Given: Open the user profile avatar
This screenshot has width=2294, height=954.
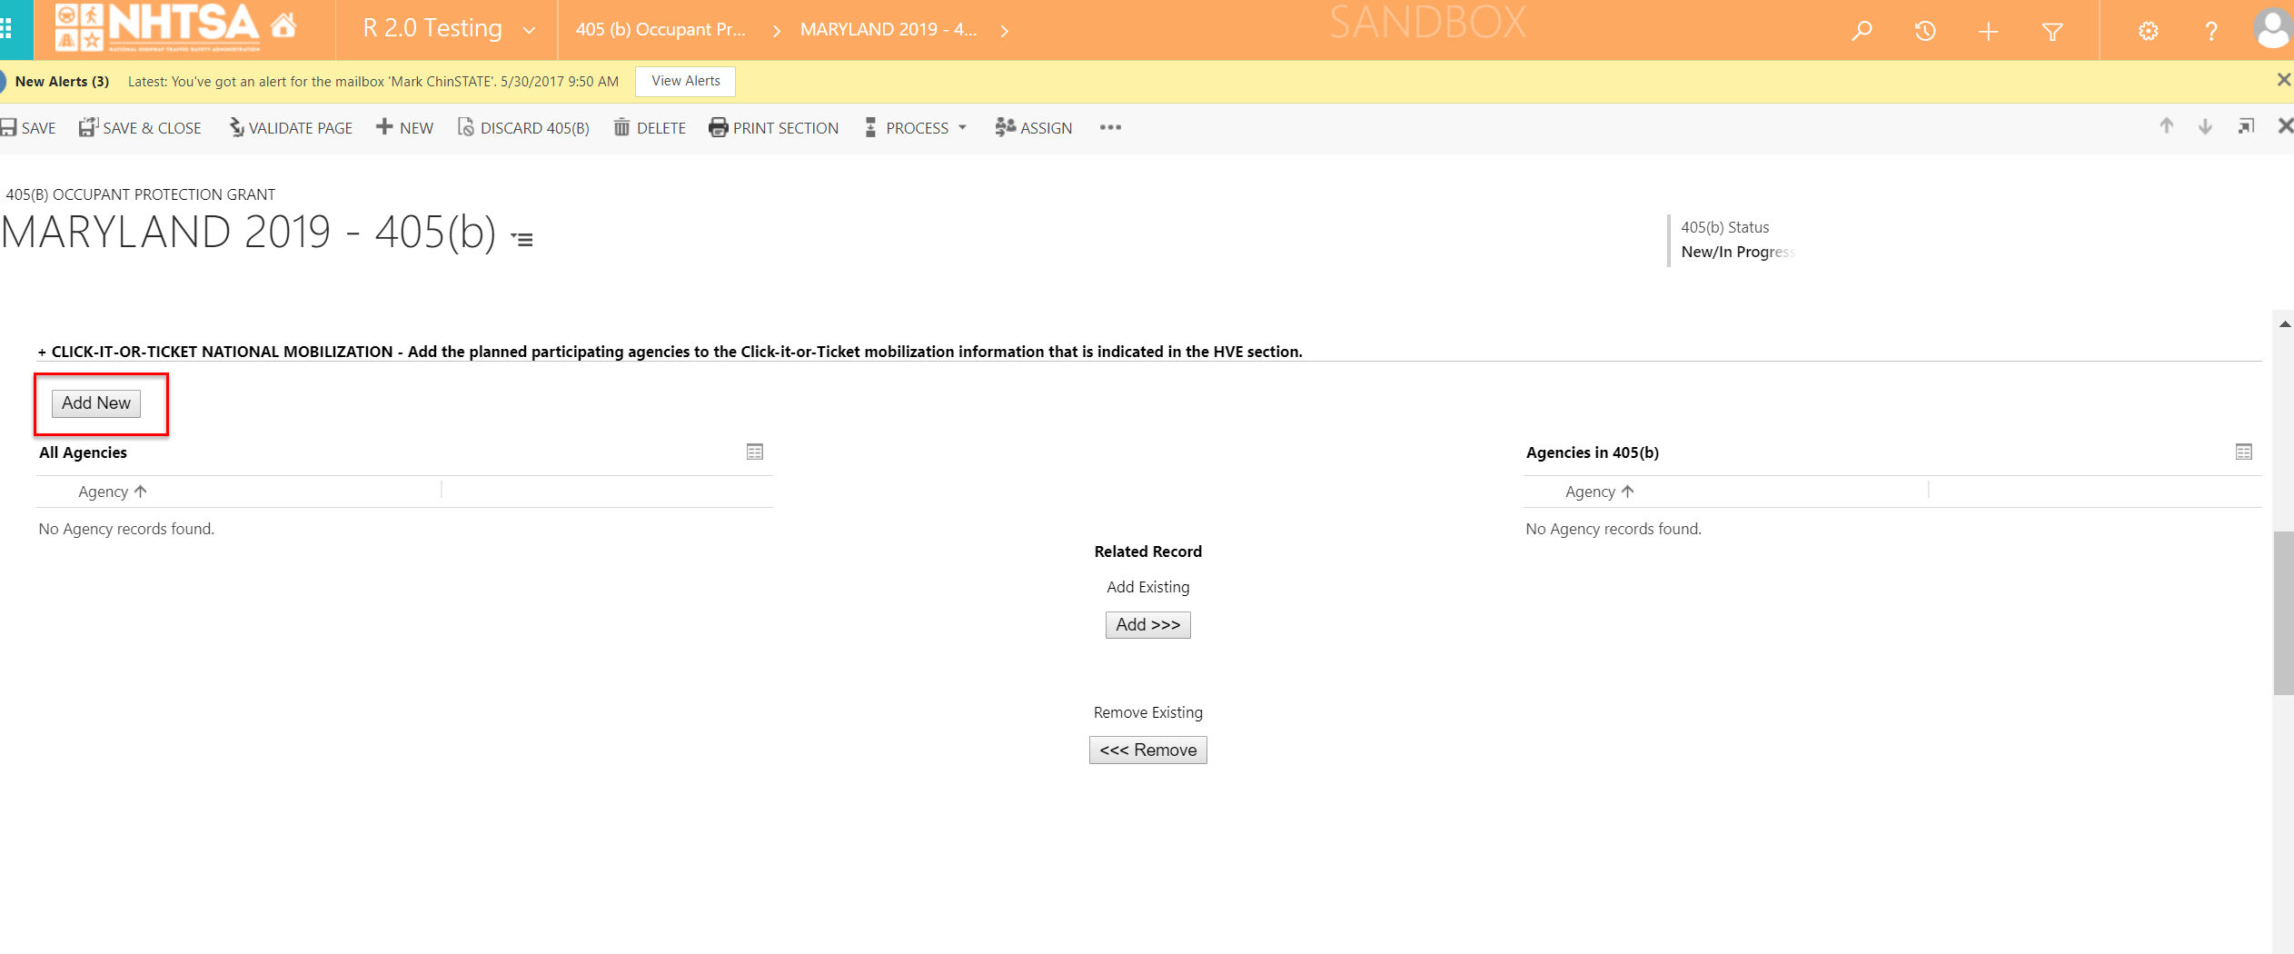Looking at the screenshot, I should point(2273,29).
